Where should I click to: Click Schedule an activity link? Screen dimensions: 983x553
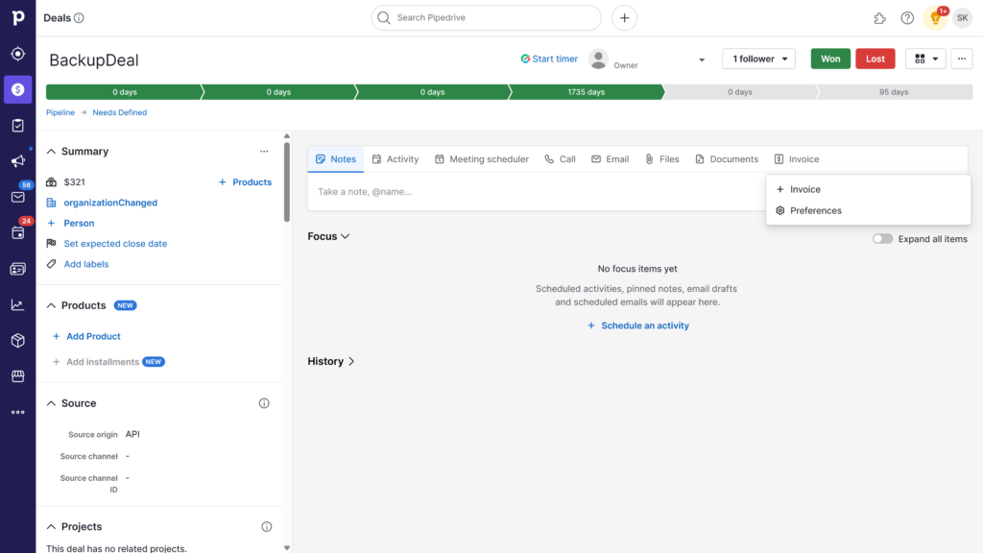point(638,325)
